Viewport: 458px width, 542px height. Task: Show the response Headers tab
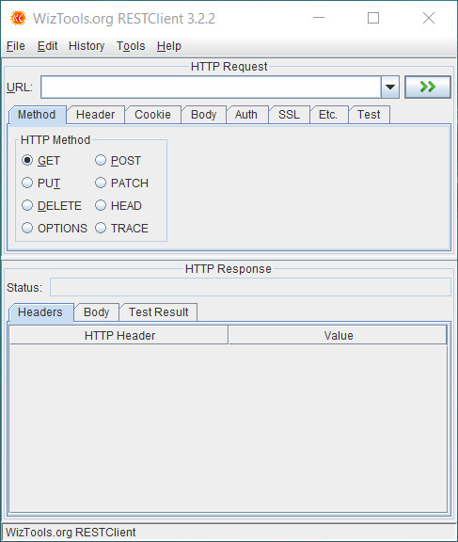coord(40,312)
